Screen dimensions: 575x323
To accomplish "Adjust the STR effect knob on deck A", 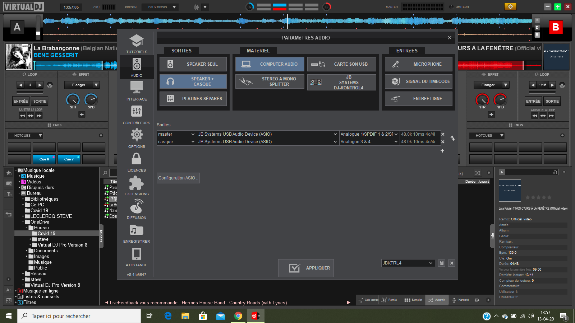I will point(73,99).
